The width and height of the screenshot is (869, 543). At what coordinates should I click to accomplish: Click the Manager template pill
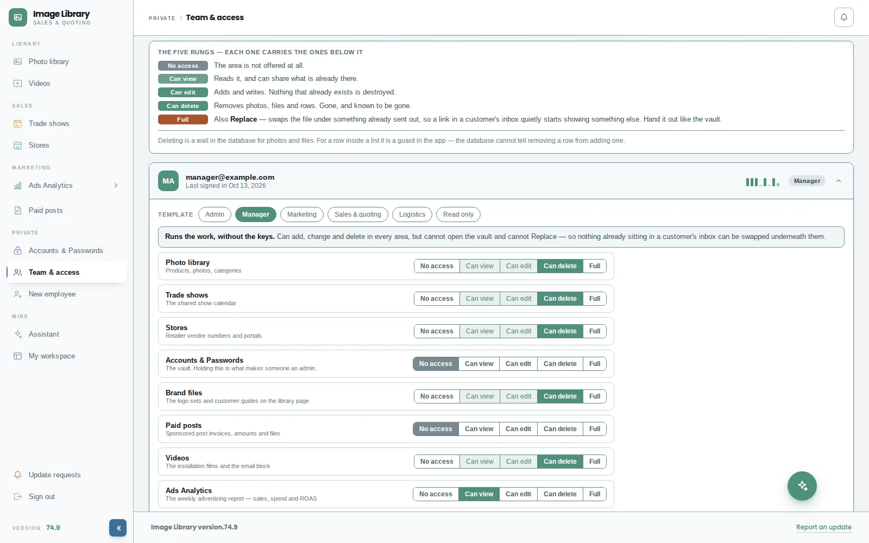click(256, 214)
